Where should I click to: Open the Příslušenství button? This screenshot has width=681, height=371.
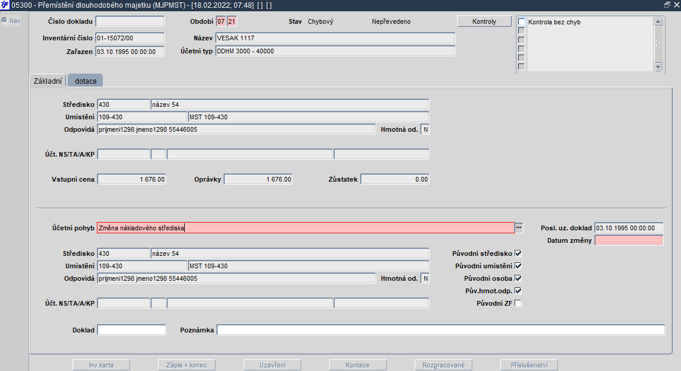[x=529, y=365]
